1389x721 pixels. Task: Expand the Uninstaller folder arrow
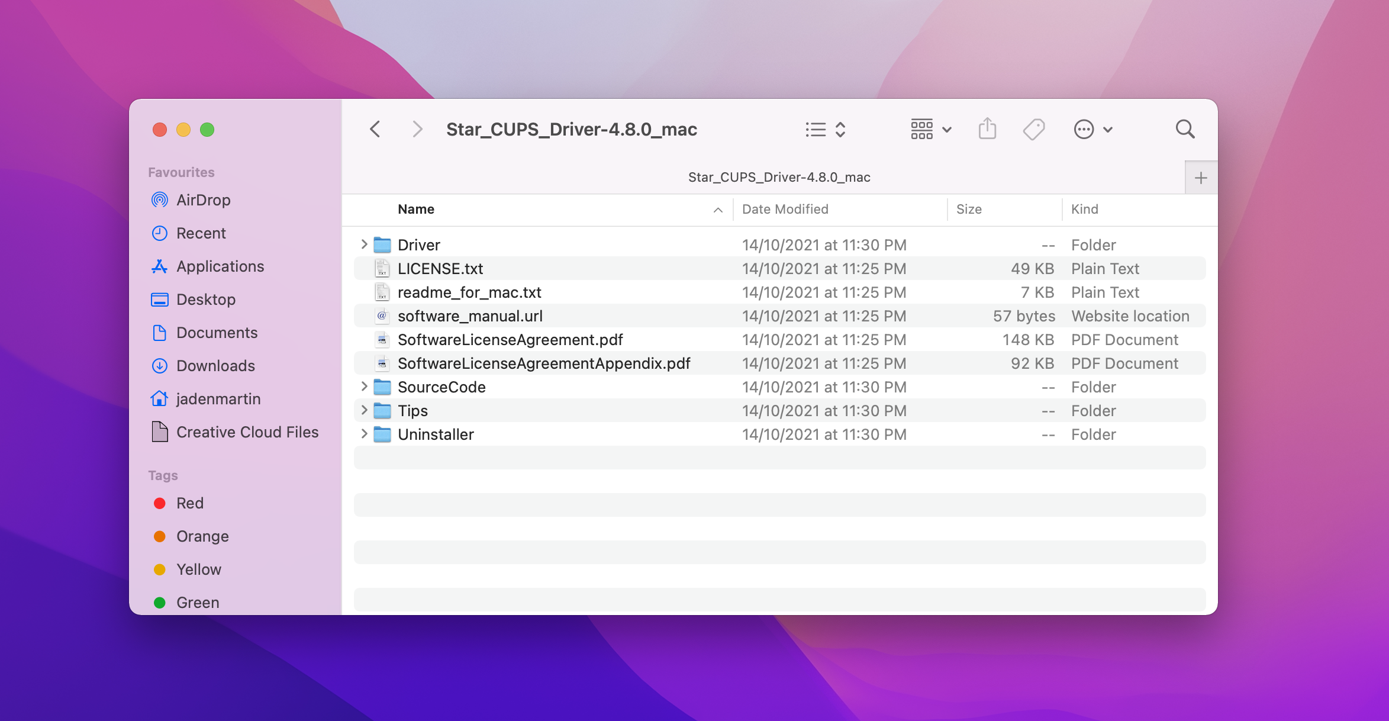[364, 434]
